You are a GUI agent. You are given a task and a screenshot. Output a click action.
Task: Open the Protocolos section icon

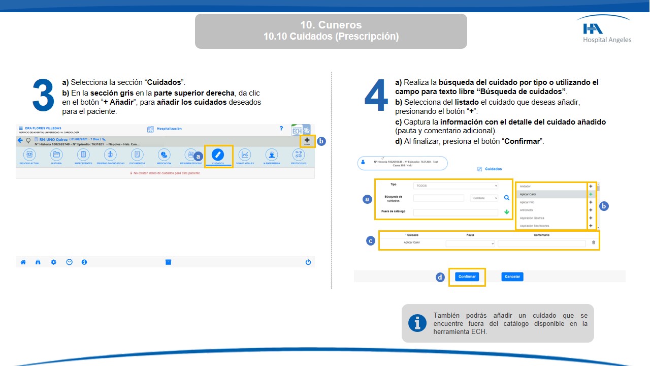click(299, 155)
